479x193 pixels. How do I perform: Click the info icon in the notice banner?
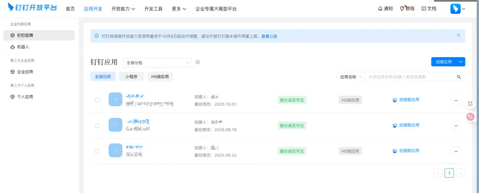click(x=96, y=36)
